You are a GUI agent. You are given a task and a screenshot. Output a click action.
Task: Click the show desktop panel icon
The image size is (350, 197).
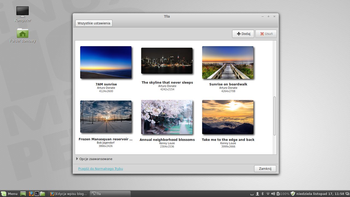click(x=23, y=194)
